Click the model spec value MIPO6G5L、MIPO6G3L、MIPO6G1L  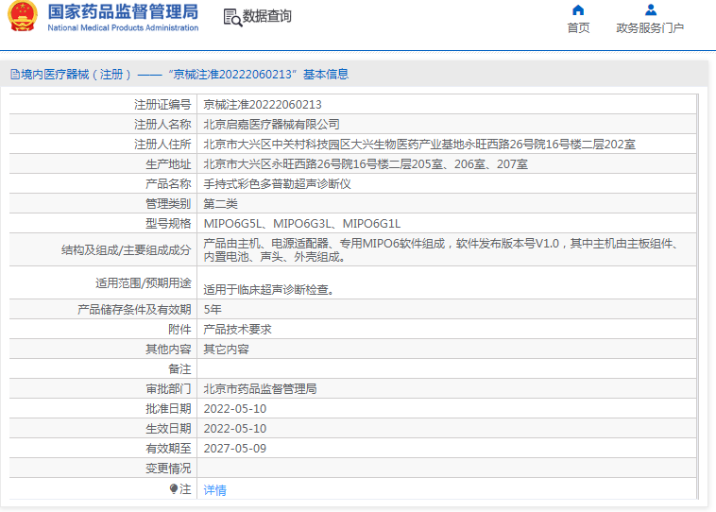click(302, 224)
